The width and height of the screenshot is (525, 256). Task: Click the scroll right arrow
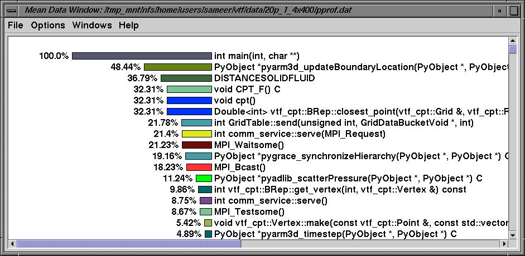pyautogui.click(x=503, y=243)
